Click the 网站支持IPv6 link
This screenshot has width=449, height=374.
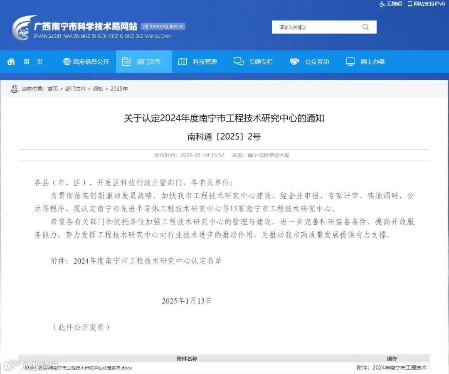[429, 4]
